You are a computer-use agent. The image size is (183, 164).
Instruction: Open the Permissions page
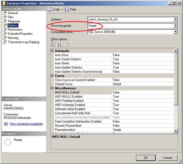tap(15, 30)
